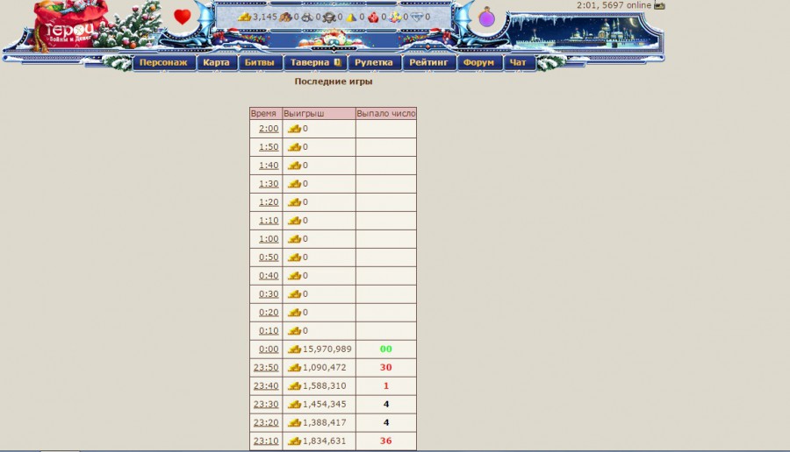Screen dimensions: 790x452
Task: Click the purple mana potion icon
Action: pos(486,18)
